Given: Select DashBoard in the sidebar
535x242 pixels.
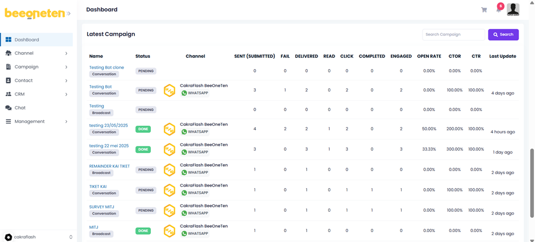Looking at the screenshot, I should [26, 40].
